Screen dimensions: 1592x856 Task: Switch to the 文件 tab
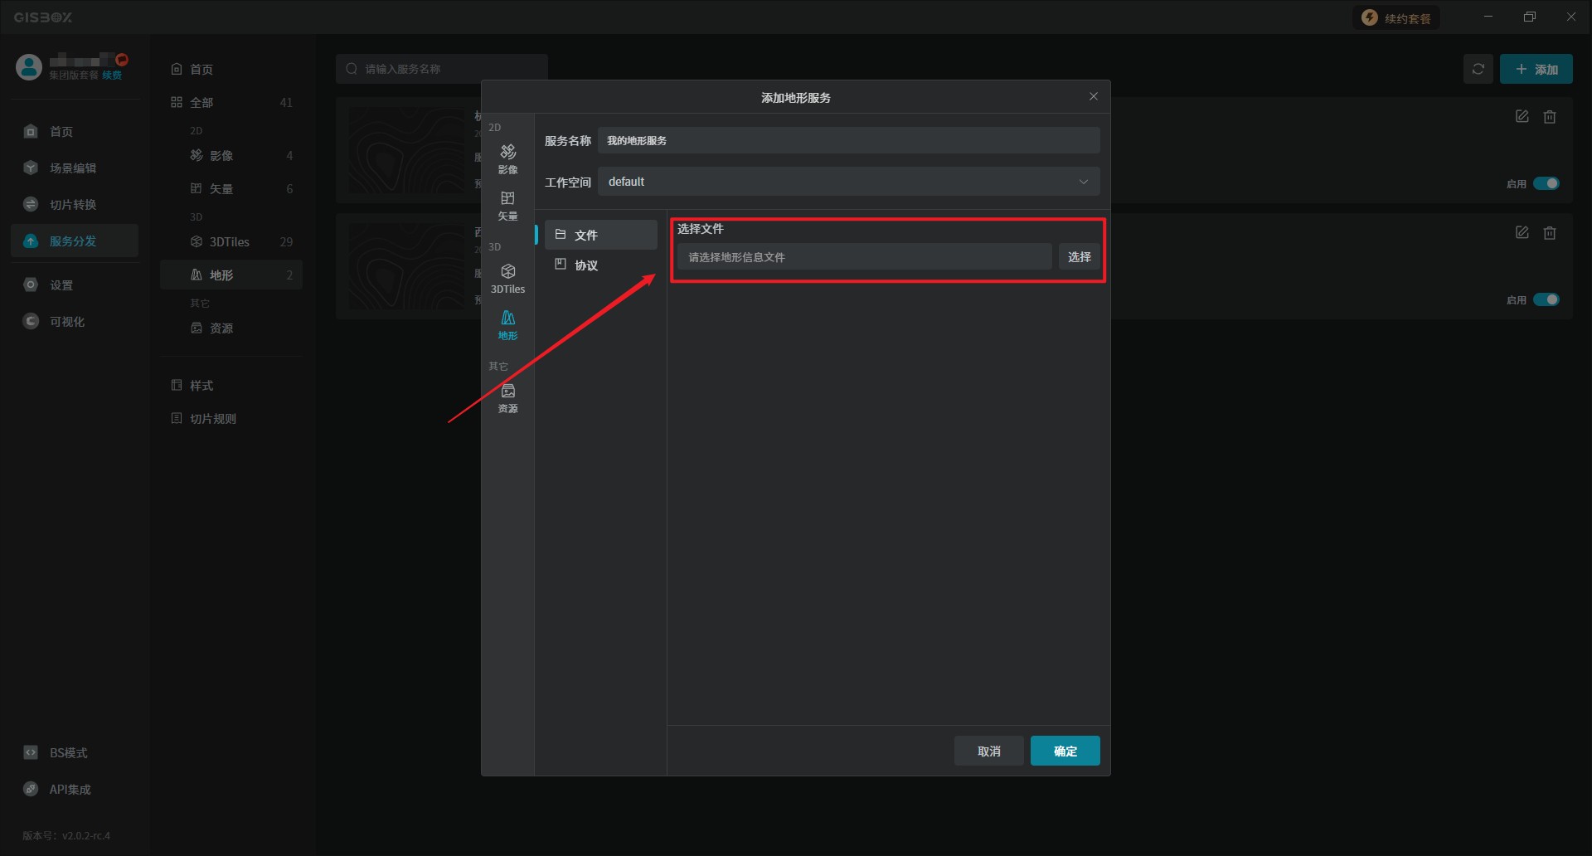pyautogui.click(x=586, y=236)
